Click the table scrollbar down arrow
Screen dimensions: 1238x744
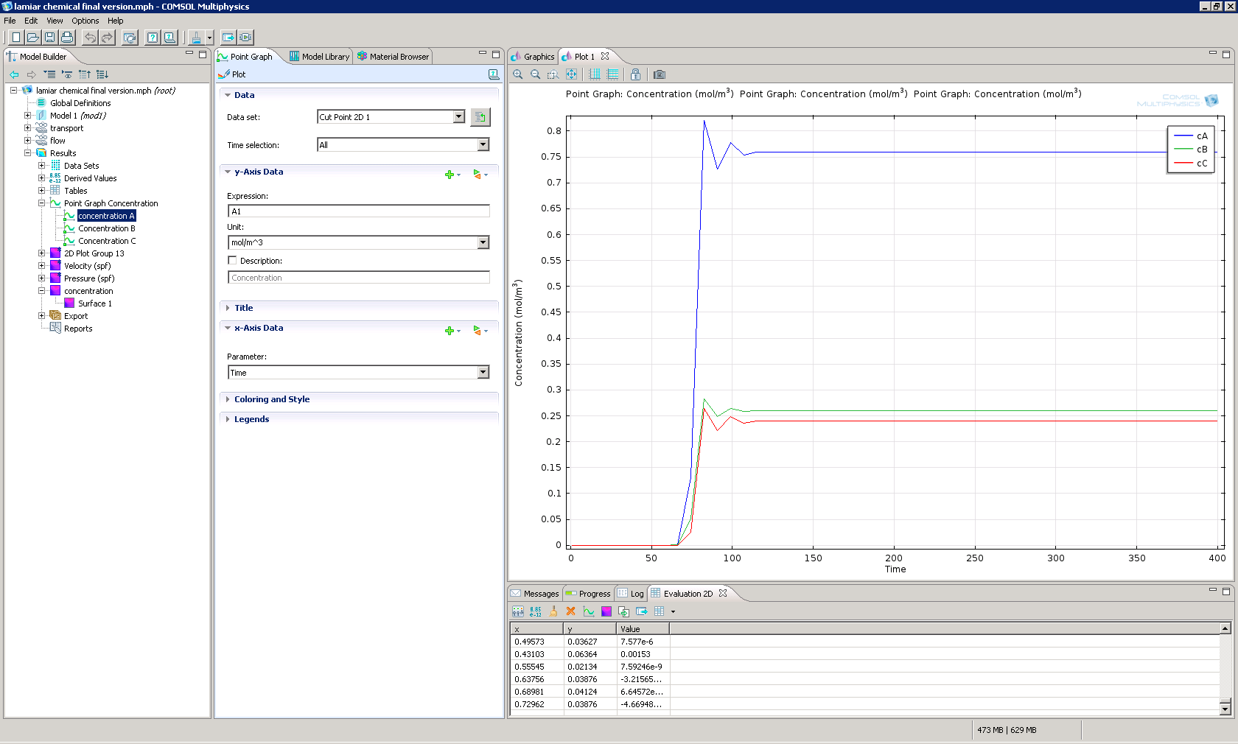point(1225,709)
